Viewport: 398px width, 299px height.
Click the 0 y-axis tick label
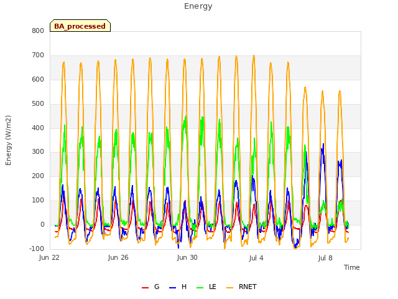42,224
